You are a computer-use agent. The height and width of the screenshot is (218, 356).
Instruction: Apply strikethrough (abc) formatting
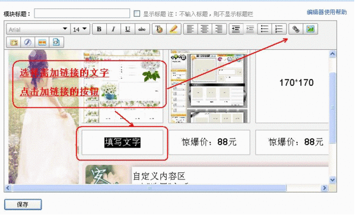pos(142,29)
